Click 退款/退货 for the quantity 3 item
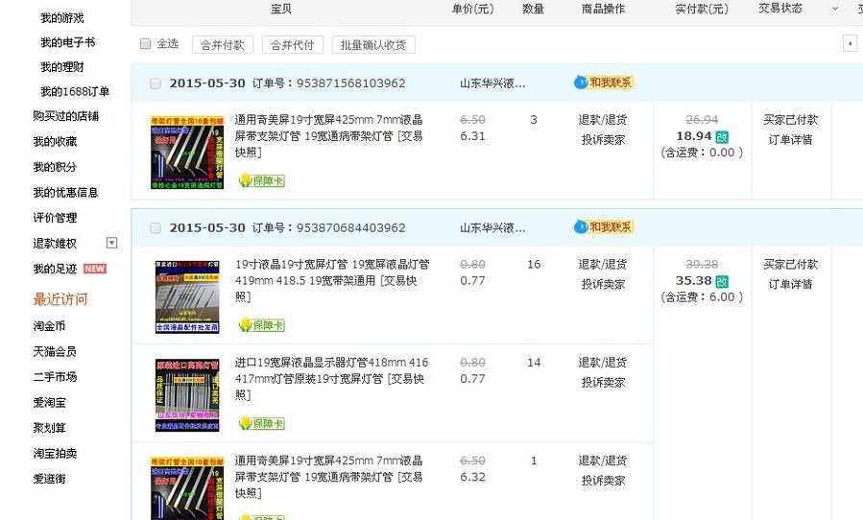The height and width of the screenshot is (520, 863). 603,119
